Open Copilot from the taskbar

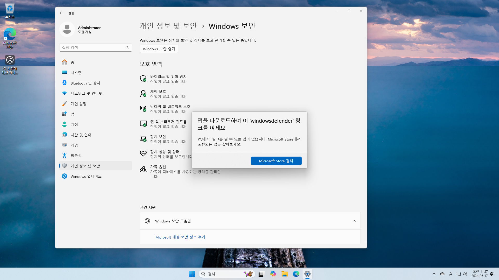(x=273, y=274)
